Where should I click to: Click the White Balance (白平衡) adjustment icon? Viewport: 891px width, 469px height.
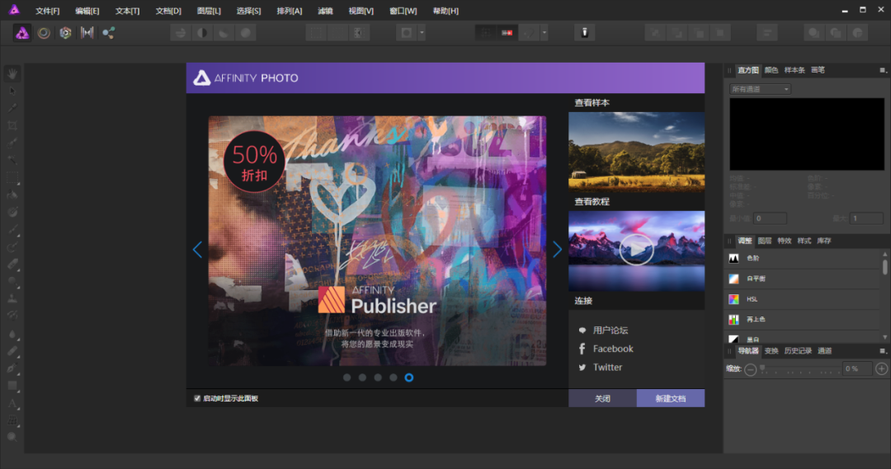(x=733, y=279)
